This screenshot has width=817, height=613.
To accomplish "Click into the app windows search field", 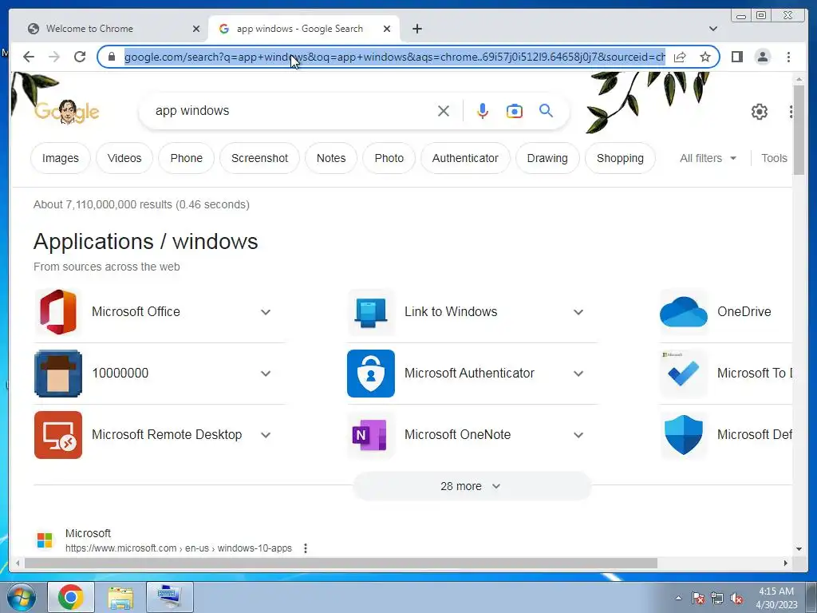I will (x=292, y=111).
